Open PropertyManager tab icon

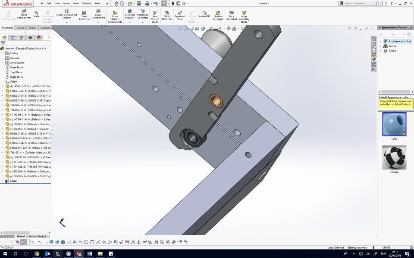13,37
